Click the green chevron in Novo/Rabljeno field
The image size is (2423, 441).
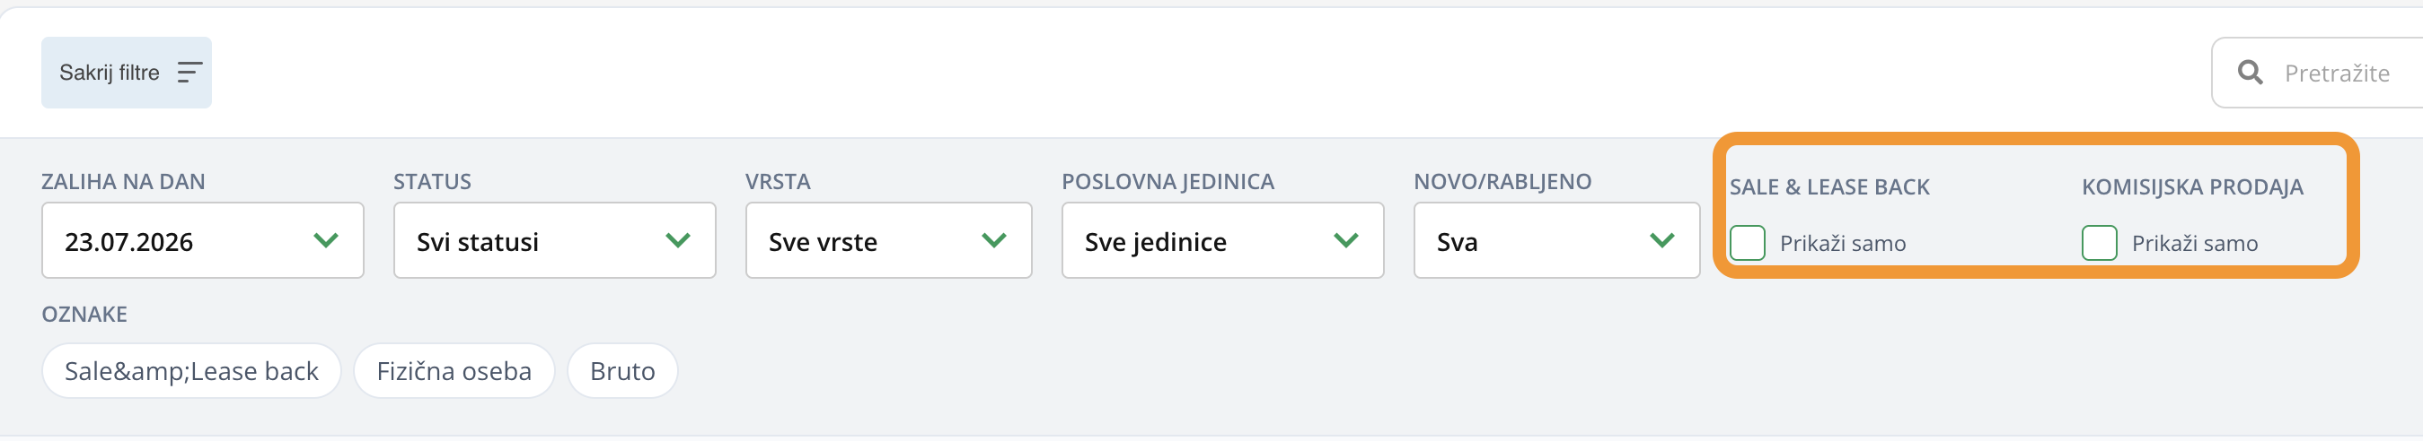1661,240
